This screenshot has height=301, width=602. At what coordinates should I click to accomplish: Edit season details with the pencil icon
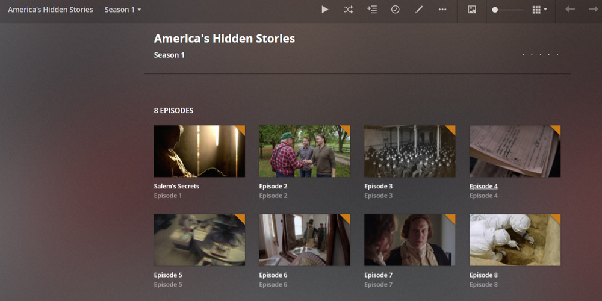coord(419,10)
